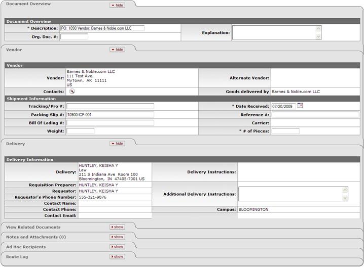The width and height of the screenshot is (364, 267).
Task: Click the Weight input field
Action: click(x=80, y=131)
